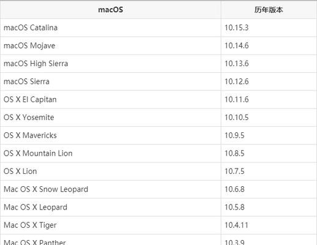This screenshot has width=317, height=245.
Task: Click version number 10.15.3
Action: pos(236,28)
